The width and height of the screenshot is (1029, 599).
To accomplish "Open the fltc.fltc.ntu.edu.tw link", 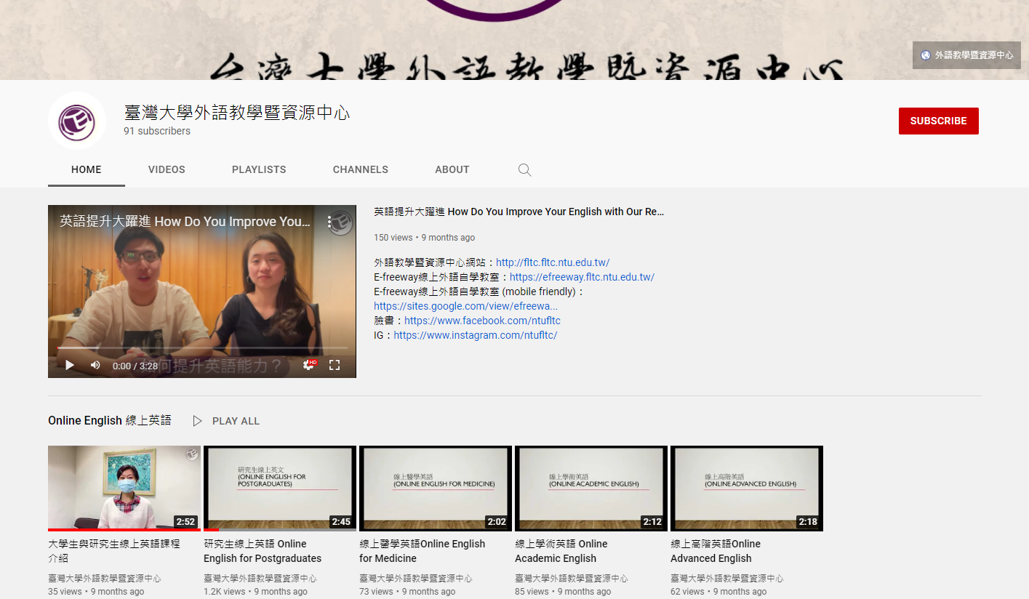I will pyautogui.click(x=553, y=262).
